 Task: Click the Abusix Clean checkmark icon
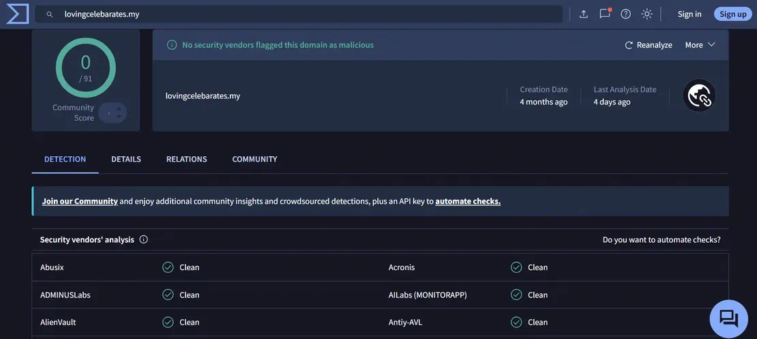(168, 267)
